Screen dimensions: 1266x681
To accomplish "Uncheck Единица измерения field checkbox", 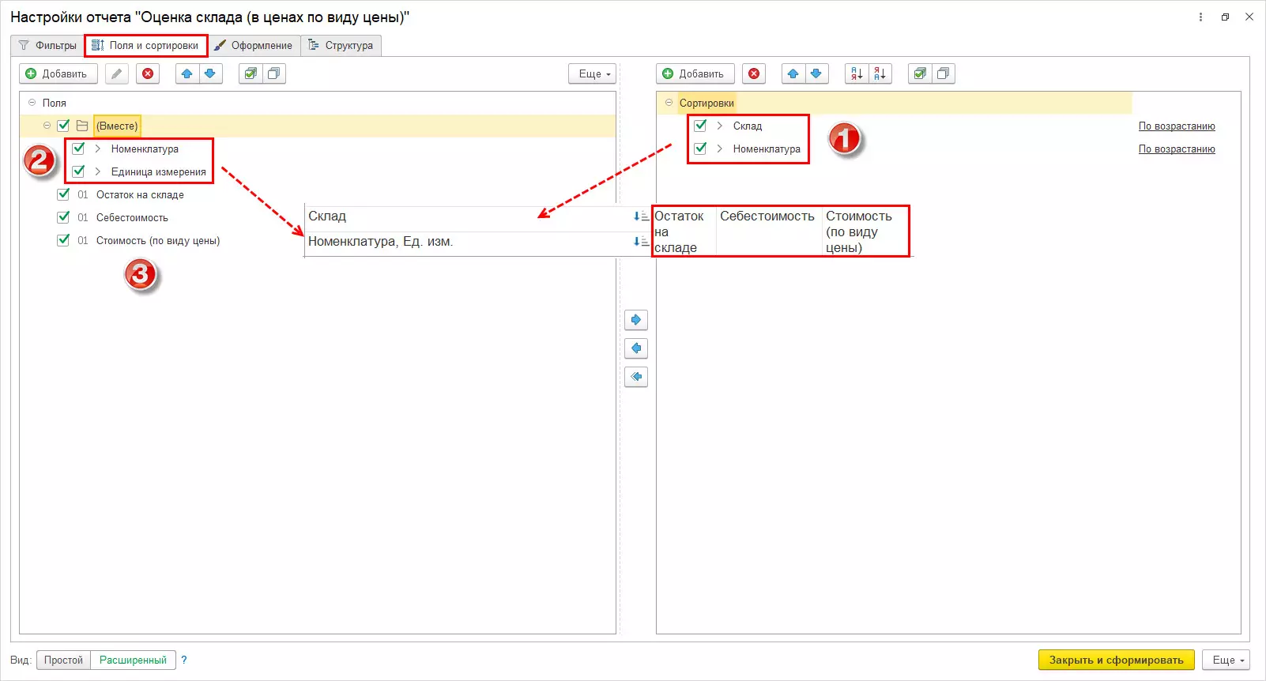I will point(78,171).
